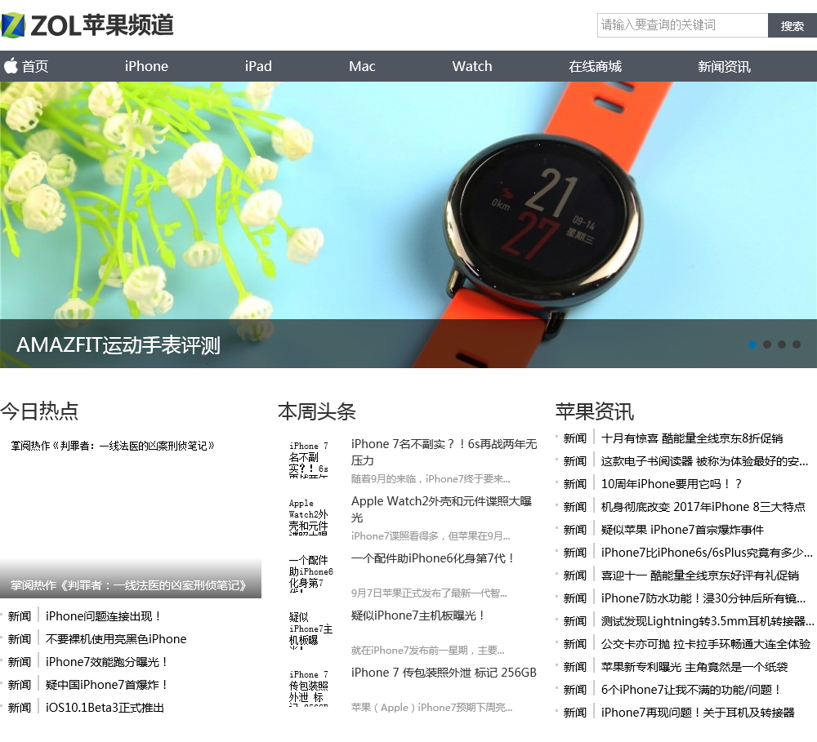Click the 今日热点 section heading
The height and width of the screenshot is (742, 817).
click(x=39, y=411)
